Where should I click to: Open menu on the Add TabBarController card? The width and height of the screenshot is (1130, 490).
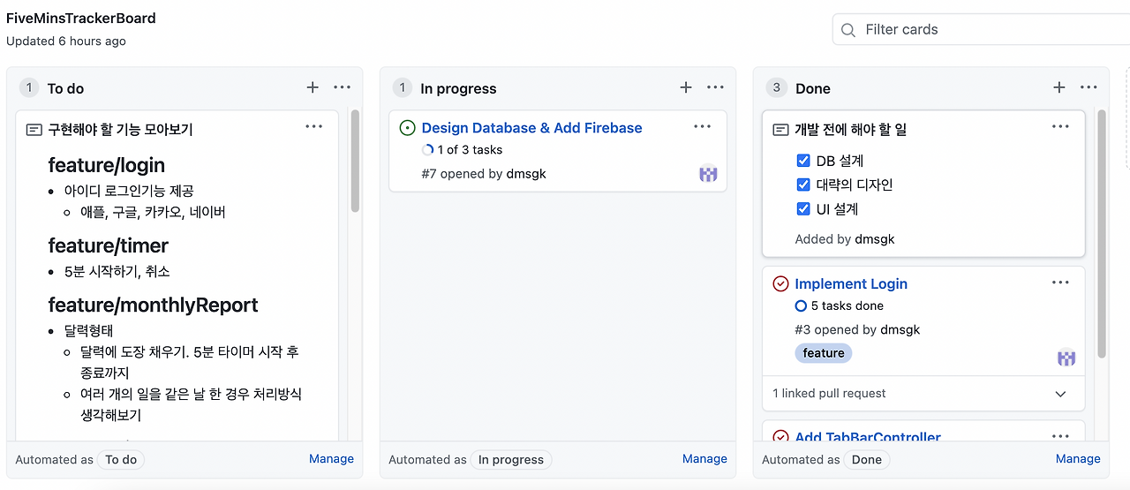tap(1060, 436)
